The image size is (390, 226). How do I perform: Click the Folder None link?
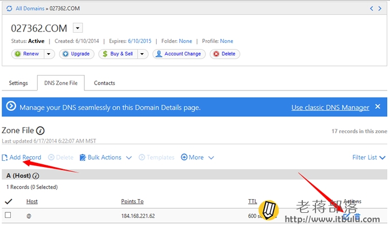point(186,41)
